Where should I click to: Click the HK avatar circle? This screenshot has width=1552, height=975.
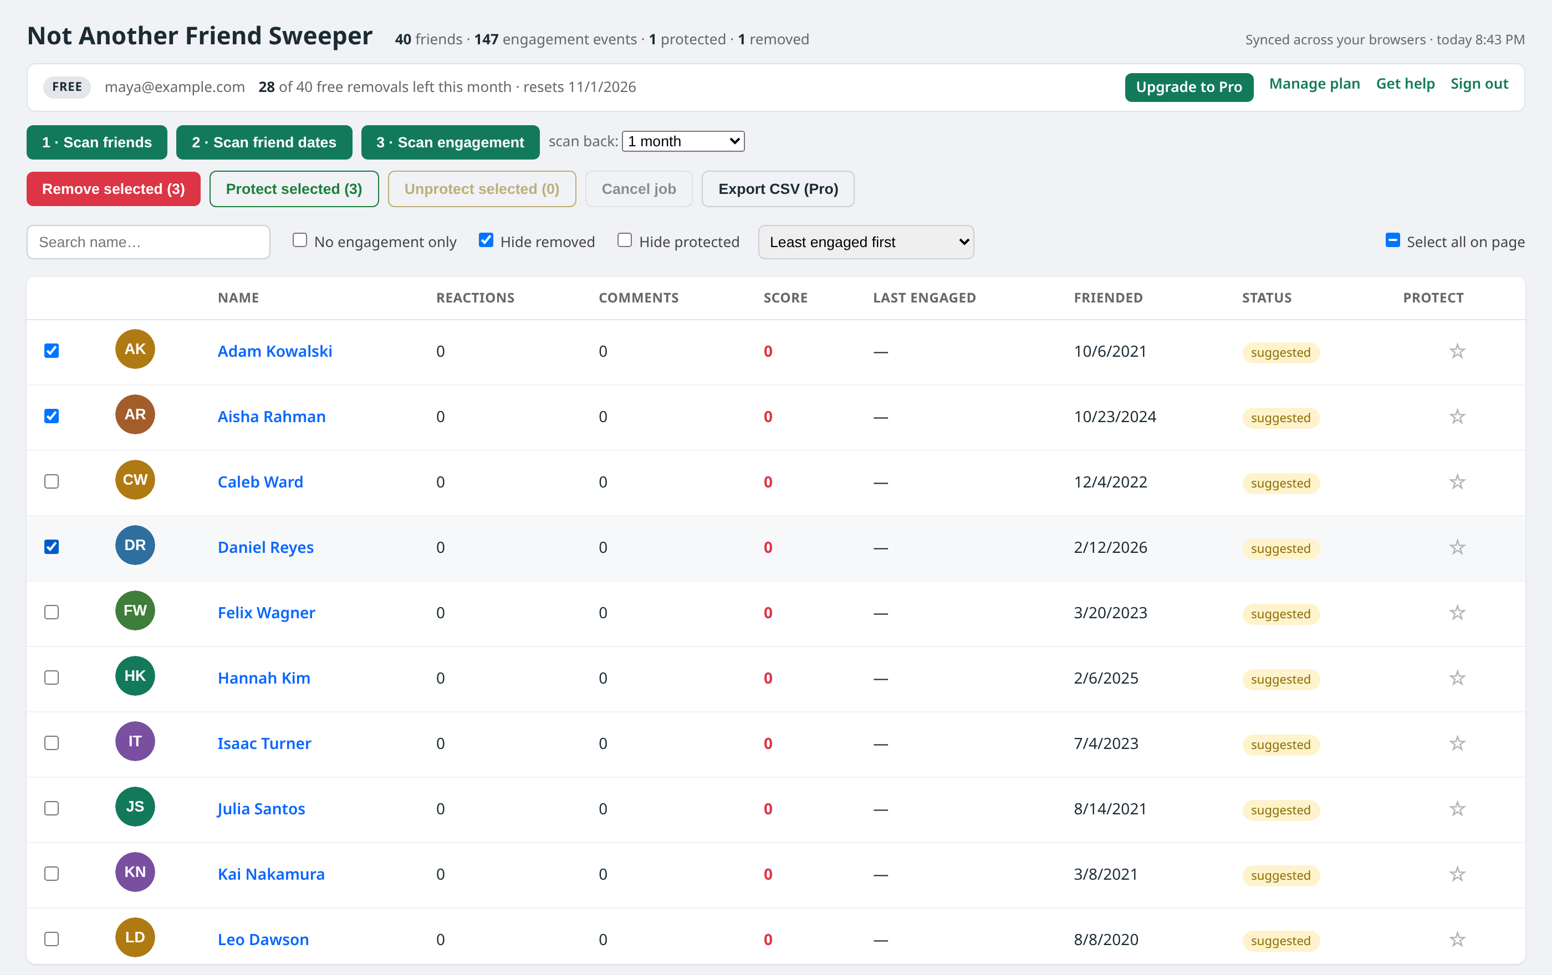135,676
